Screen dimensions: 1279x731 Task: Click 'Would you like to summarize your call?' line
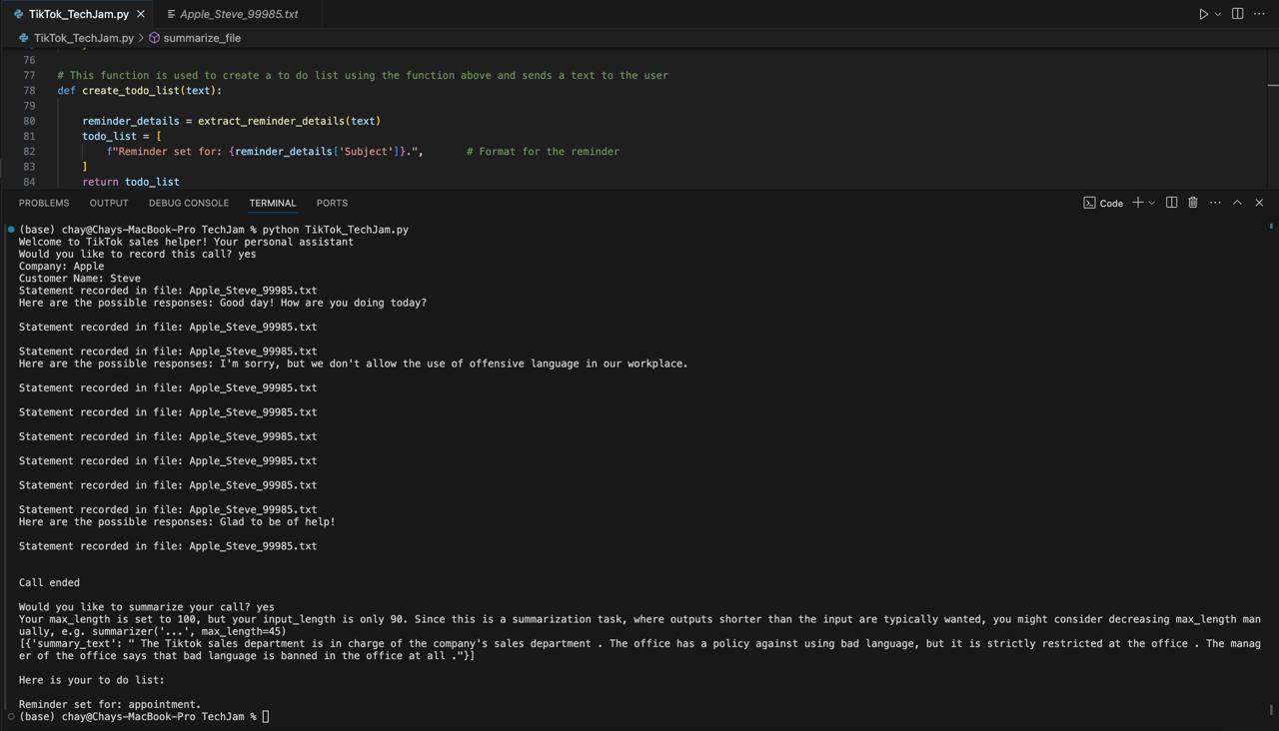tap(146, 607)
